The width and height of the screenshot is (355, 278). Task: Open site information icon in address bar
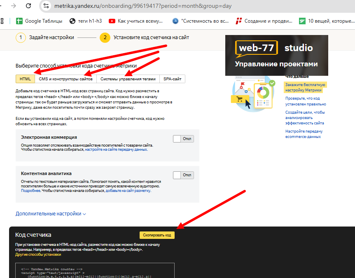[46, 6]
